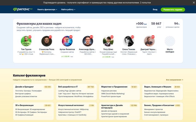Screen dimensions: 196x122
Task: Open Артем Филиппов's avatar
Action: pos(67,41)
